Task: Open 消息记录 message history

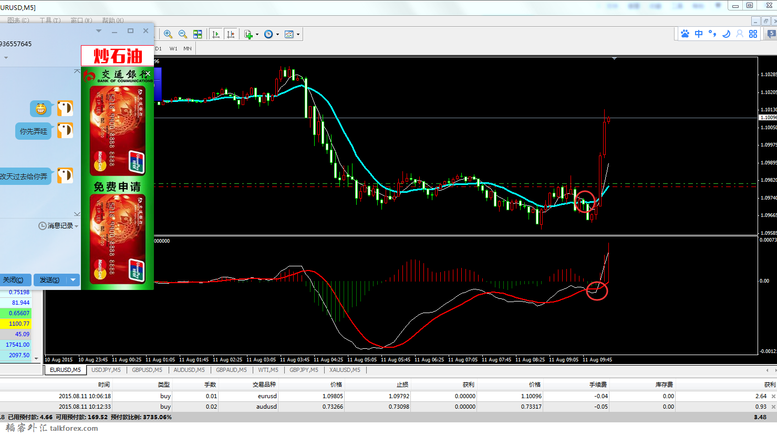Action: (x=56, y=226)
